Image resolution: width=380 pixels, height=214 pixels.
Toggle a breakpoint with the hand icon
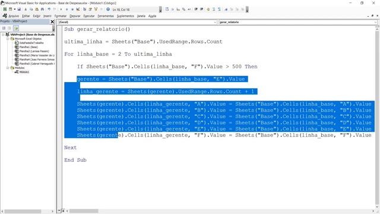click(x=208, y=10)
